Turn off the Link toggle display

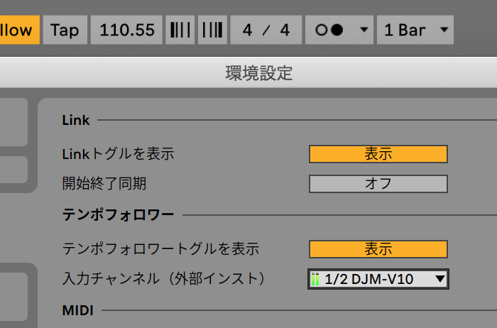378,154
